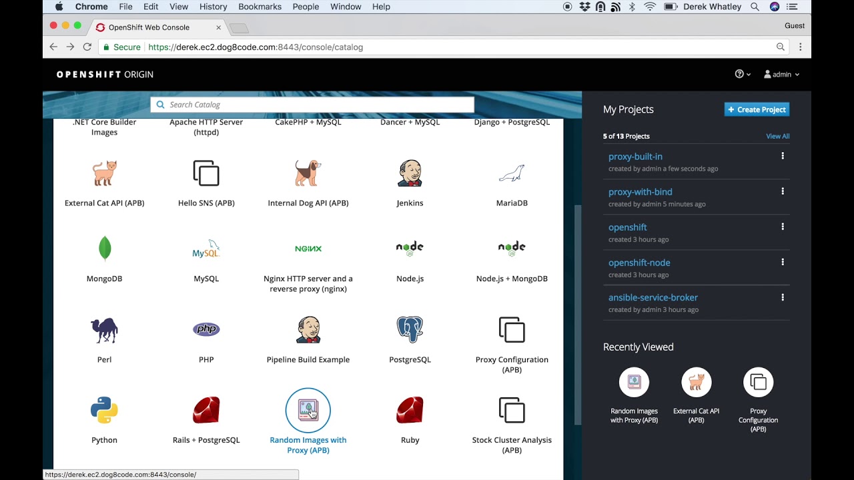
Task: Choose the Jenkins catalog icon
Action: [410, 173]
